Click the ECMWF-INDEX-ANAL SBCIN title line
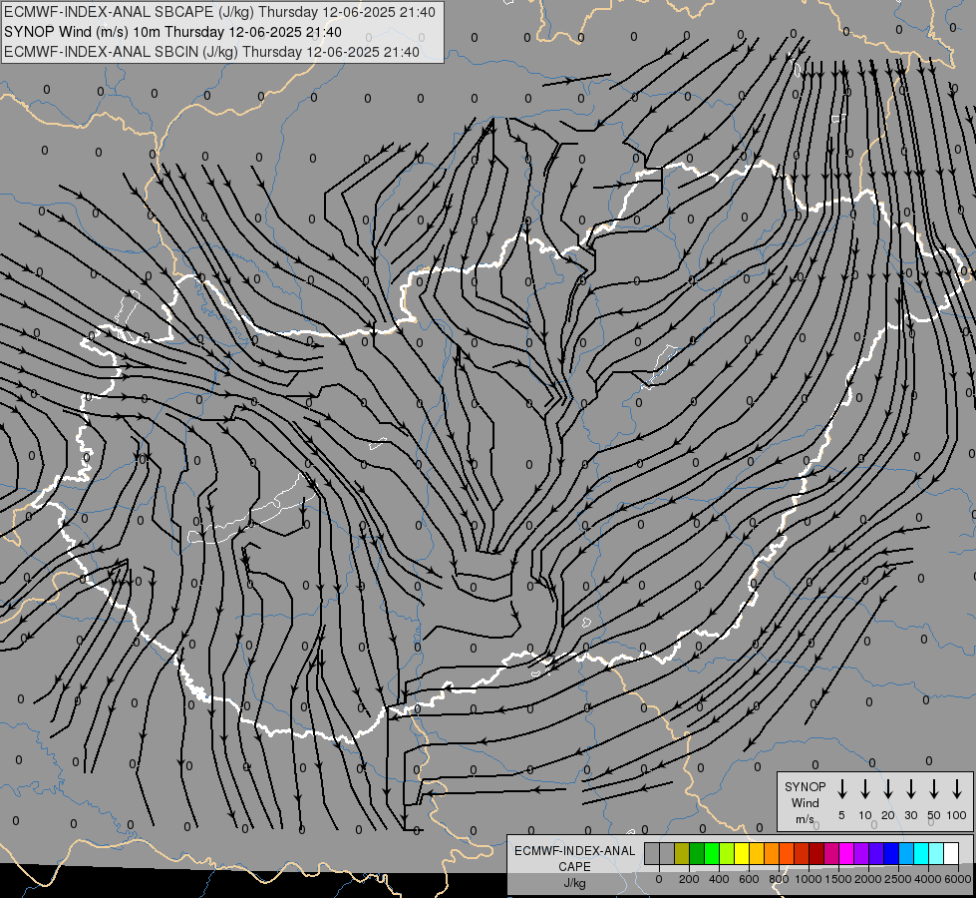 click(x=211, y=52)
